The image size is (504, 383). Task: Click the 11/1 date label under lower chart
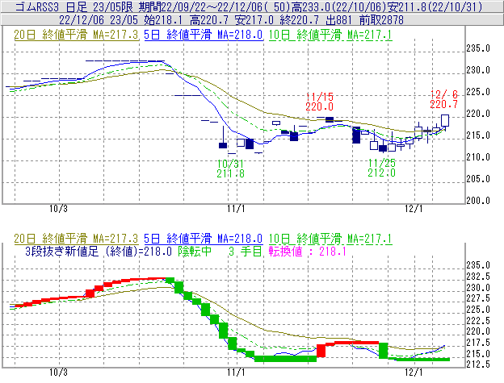[236, 372]
